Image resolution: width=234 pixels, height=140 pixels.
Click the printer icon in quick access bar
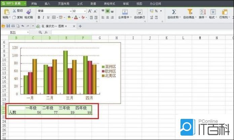[13, 26]
